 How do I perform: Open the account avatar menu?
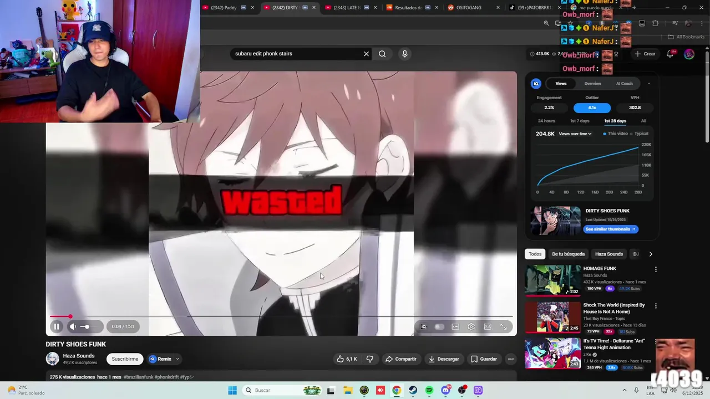point(689,54)
